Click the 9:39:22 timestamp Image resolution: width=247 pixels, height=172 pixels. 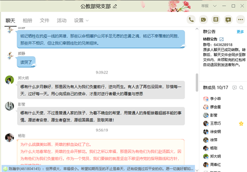pos(102,72)
